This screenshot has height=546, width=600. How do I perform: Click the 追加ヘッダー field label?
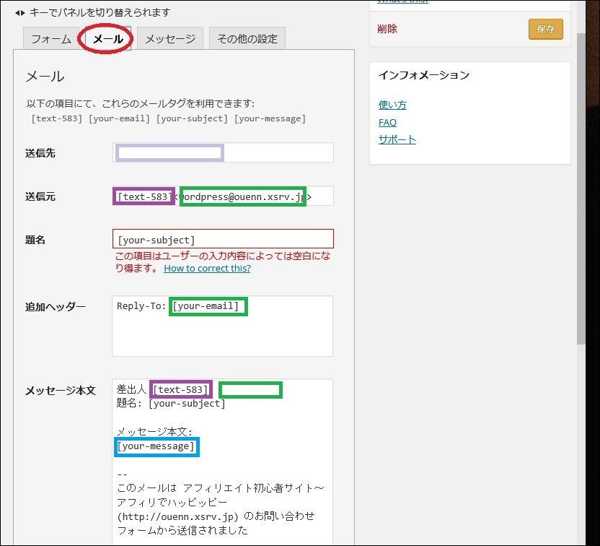point(56,306)
